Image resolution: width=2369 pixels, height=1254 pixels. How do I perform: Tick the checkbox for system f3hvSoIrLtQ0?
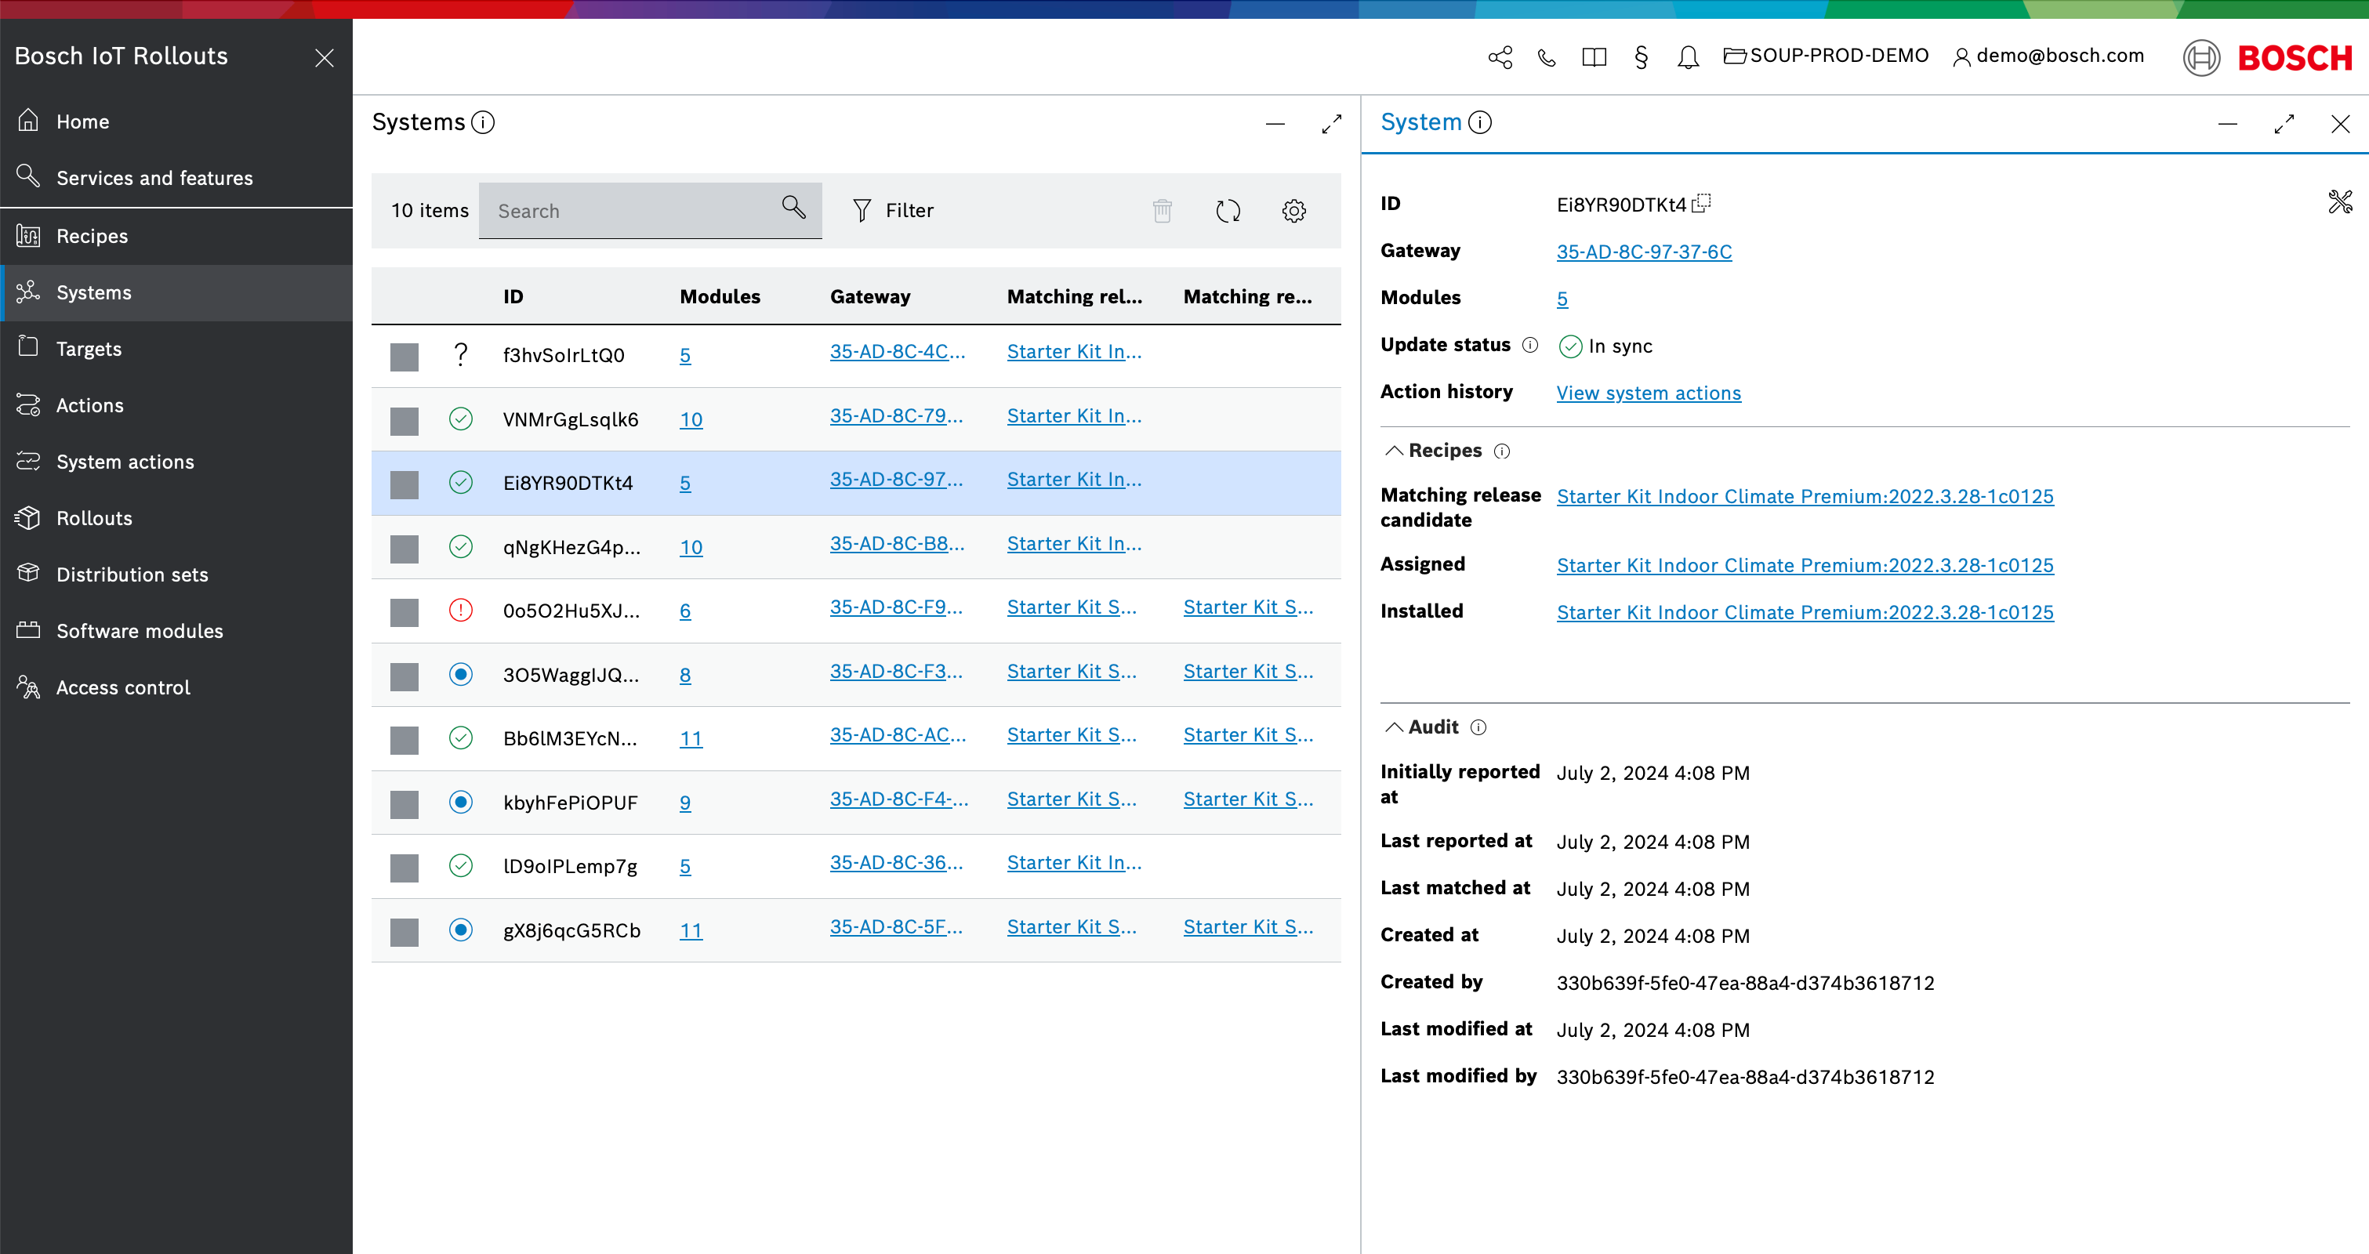tap(404, 357)
